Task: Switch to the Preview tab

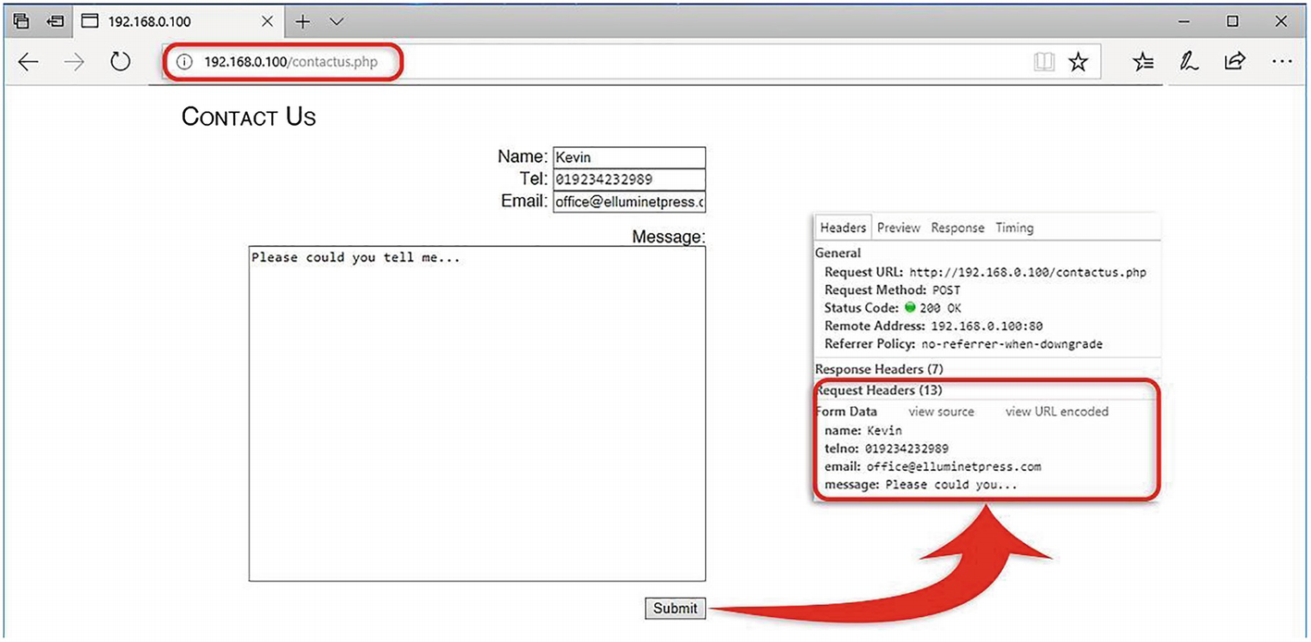Action: (x=898, y=228)
